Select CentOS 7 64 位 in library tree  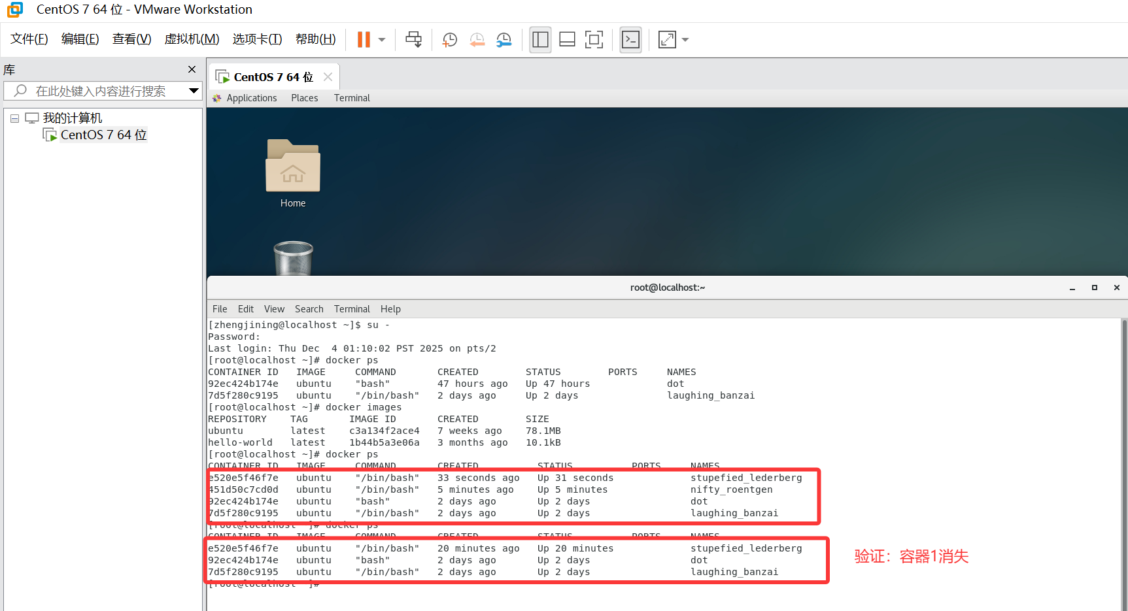click(102, 135)
